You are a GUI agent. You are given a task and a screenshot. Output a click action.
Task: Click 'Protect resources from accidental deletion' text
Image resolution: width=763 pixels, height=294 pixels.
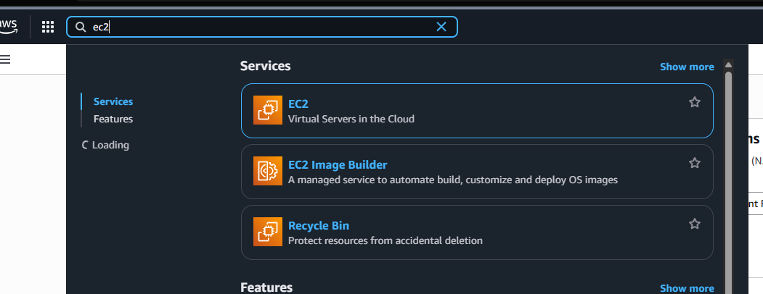coord(385,240)
